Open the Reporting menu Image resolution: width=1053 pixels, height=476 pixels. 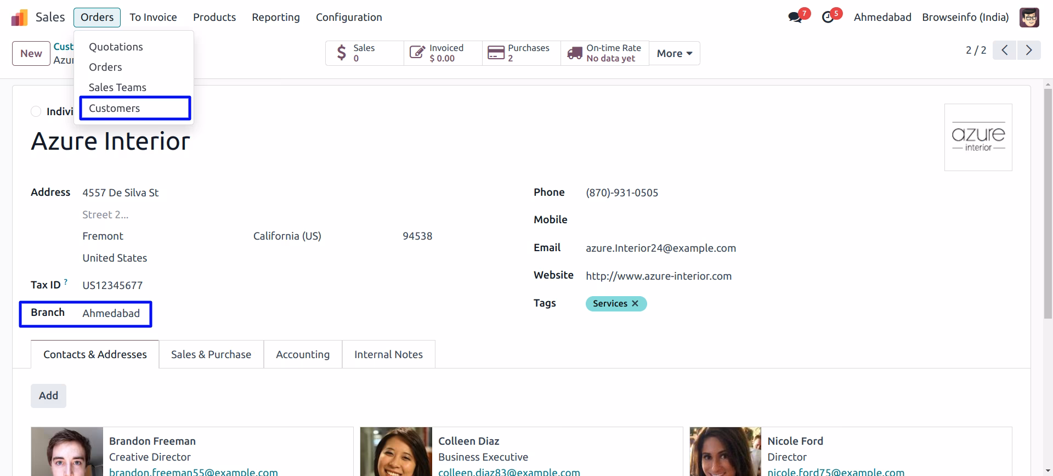(x=276, y=18)
